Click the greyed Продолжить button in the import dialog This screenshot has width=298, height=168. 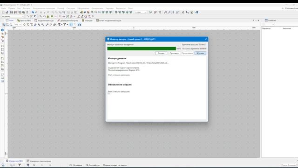[x=187, y=53]
